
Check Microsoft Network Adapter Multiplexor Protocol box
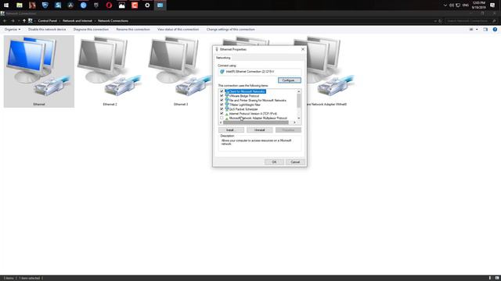click(222, 118)
